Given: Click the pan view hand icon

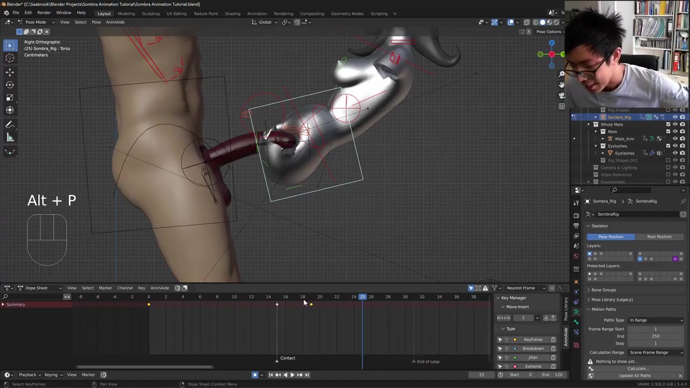Looking at the screenshot, I should (x=561, y=85).
